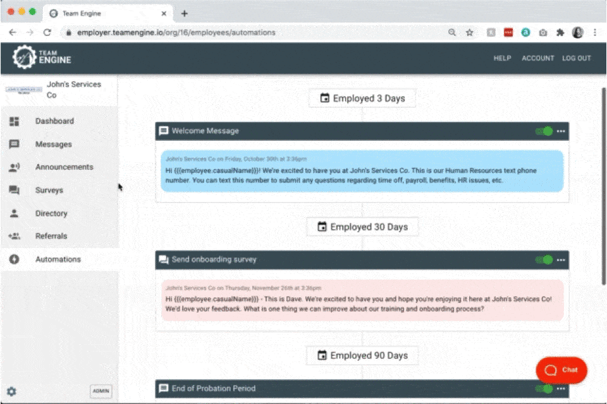Viewport: 607px width, 404px height.
Task: Click the Messages speech bubble icon
Action: click(x=14, y=145)
